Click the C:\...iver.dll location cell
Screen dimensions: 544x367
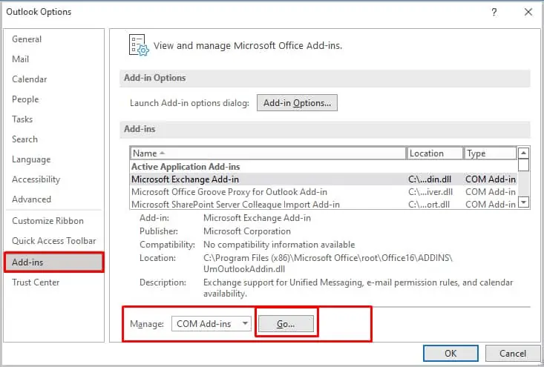(x=430, y=191)
